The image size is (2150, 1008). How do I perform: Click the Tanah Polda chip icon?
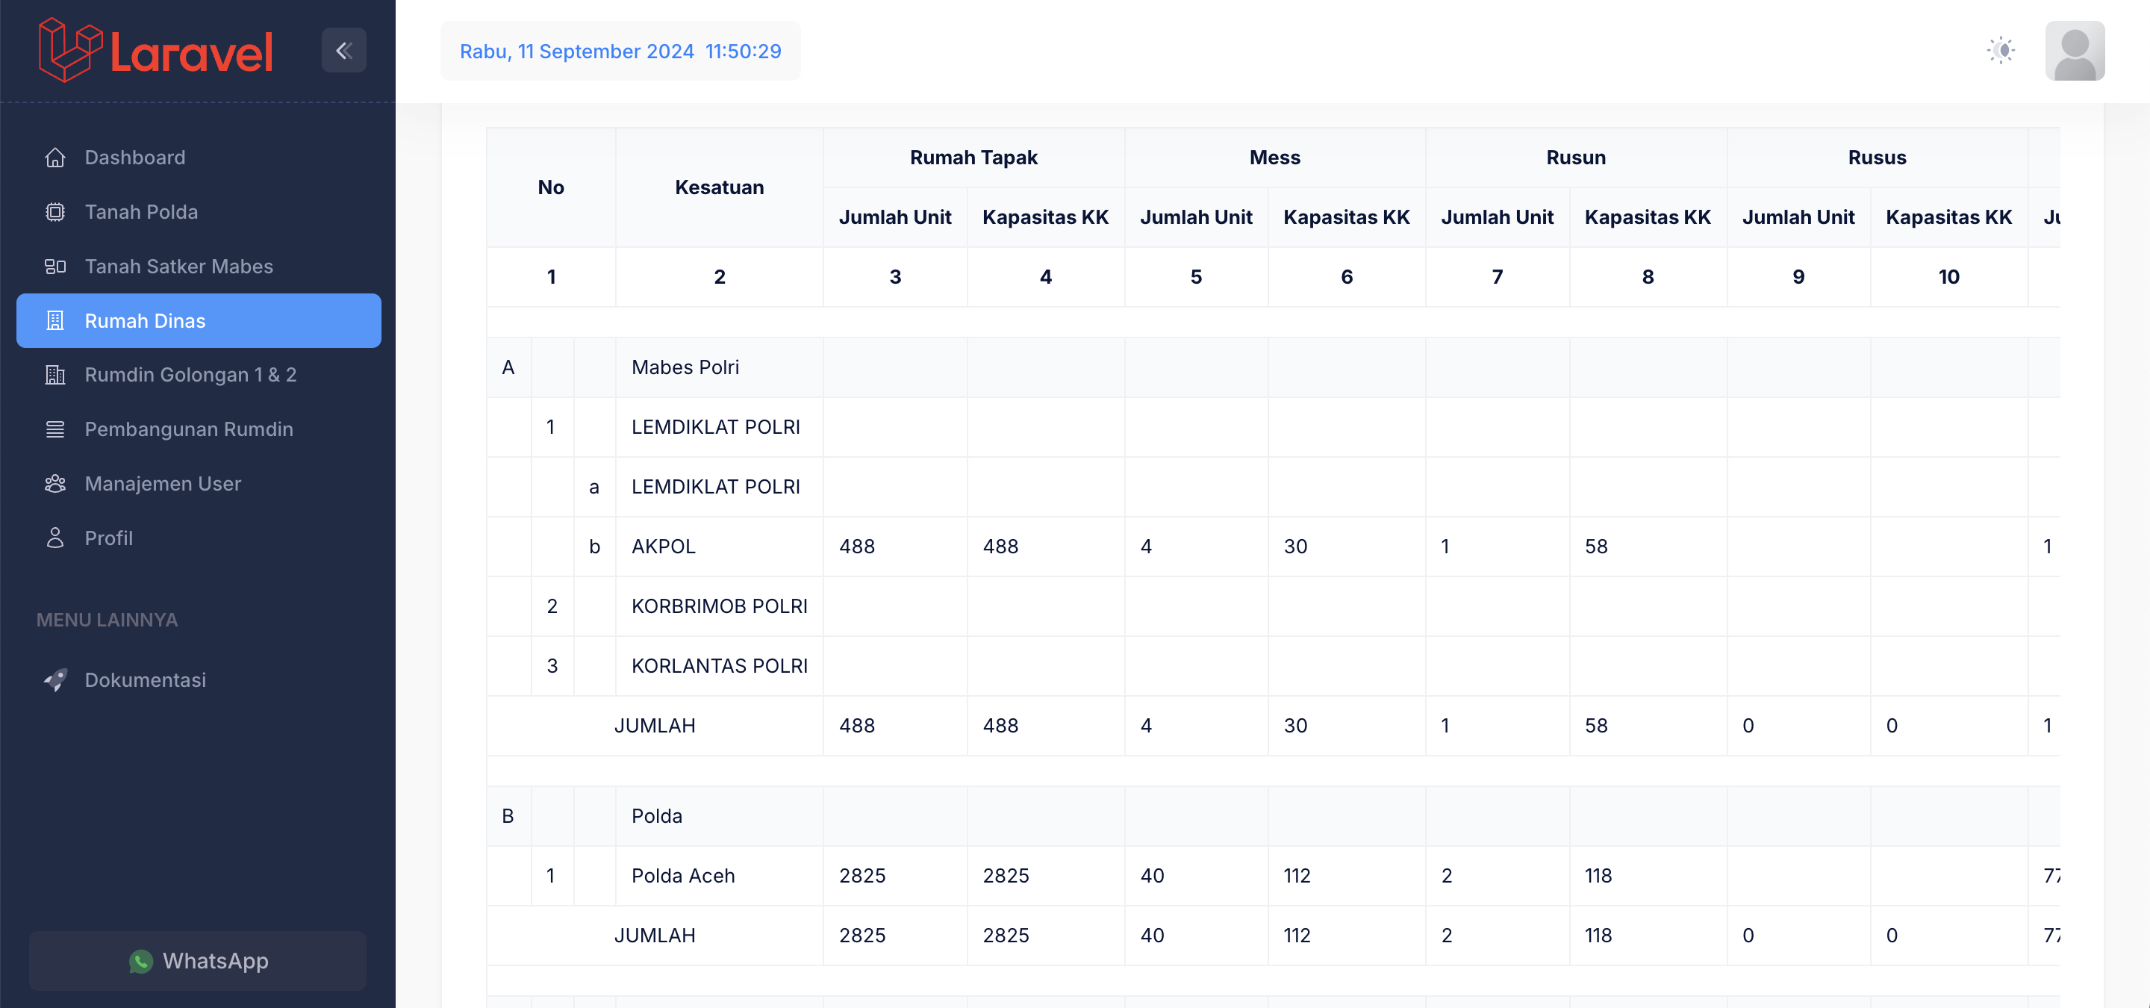point(55,212)
